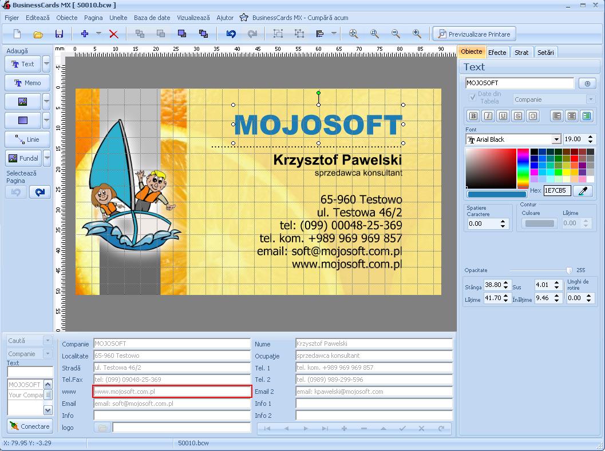Open a file with the folder icon

[x=38, y=34]
